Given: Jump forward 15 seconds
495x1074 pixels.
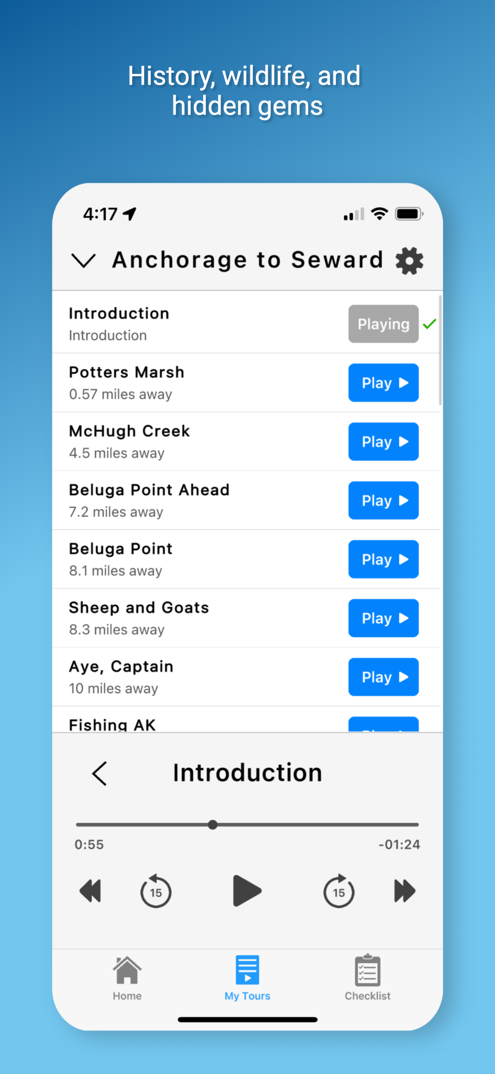Looking at the screenshot, I should [x=339, y=891].
